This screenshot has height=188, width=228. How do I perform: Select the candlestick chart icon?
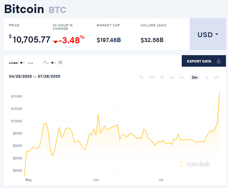click(x=60, y=62)
